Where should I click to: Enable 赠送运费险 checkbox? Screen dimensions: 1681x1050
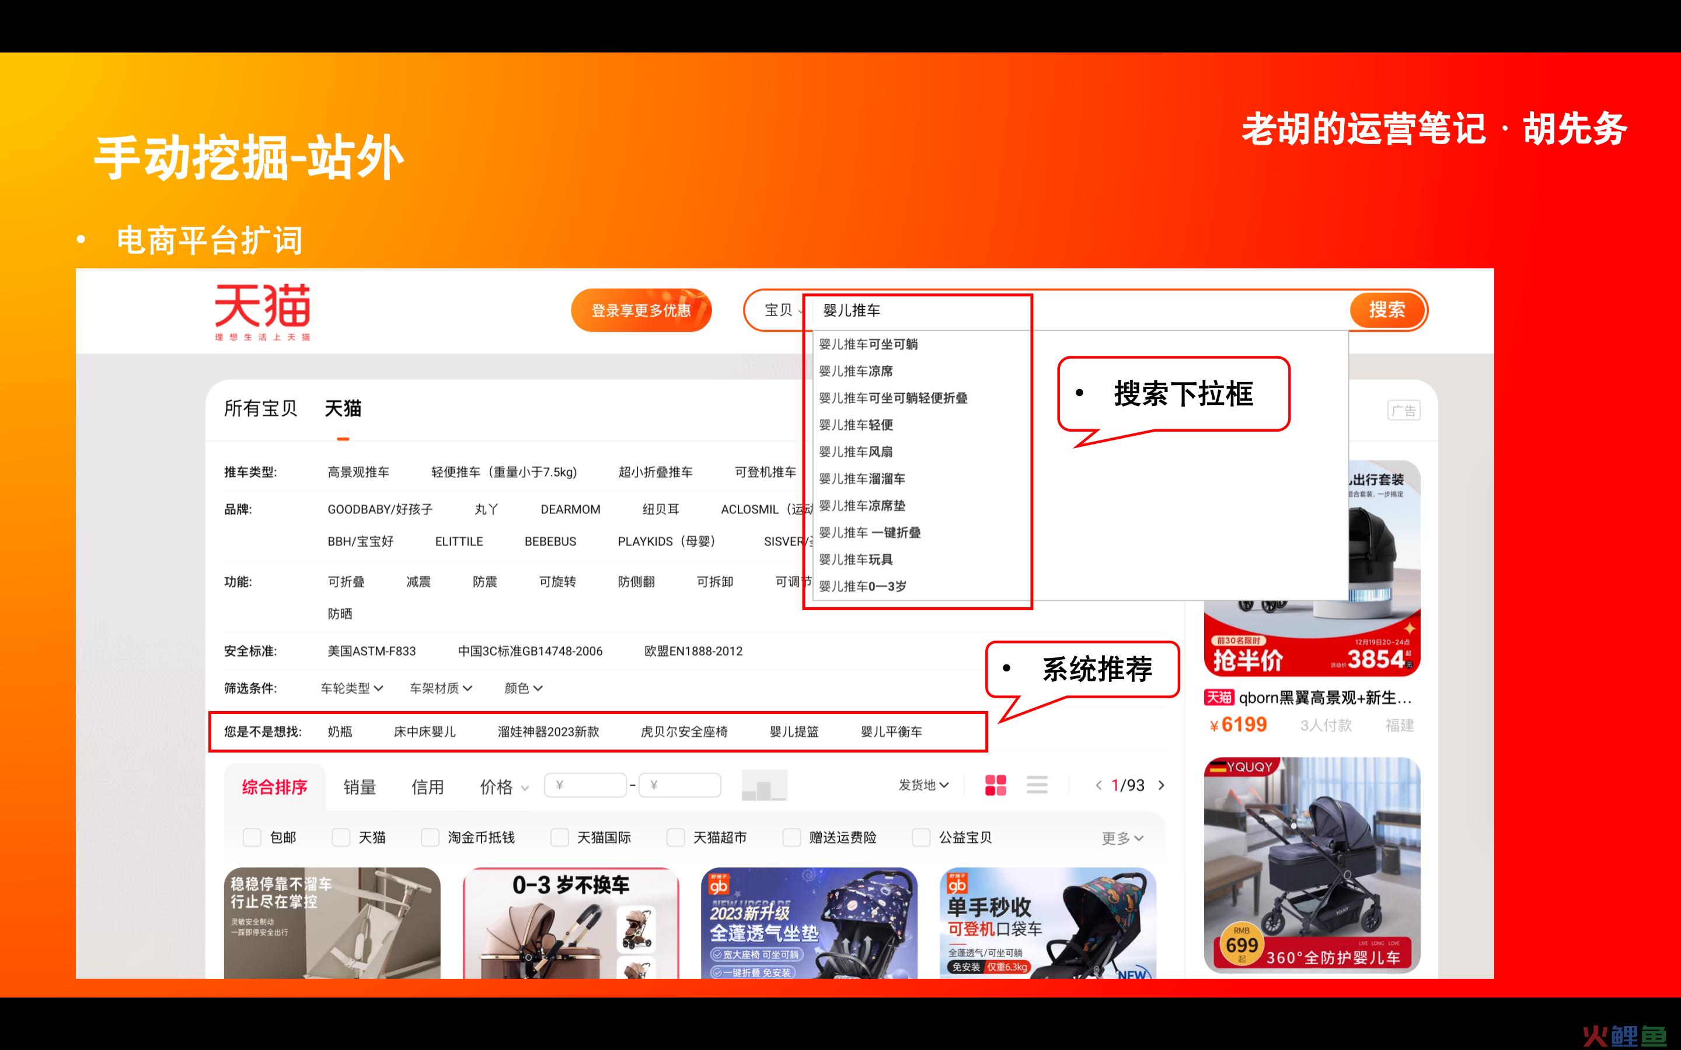(x=791, y=838)
